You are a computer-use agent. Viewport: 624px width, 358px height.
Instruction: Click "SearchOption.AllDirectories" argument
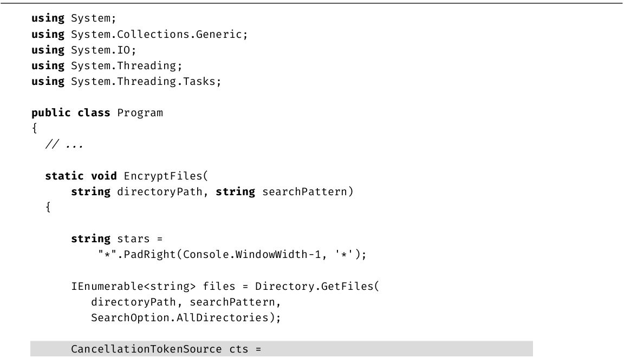click(x=183, y=317)
